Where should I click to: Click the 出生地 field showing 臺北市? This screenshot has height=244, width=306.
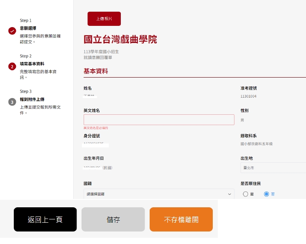pyautogui.click(x=274, y=168)
